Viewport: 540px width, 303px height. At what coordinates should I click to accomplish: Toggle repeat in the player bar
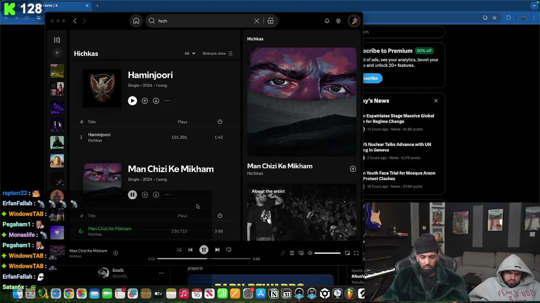click(x=229, y=250)
